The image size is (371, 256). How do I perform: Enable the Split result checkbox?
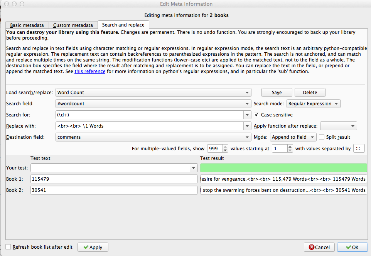(x=322, y=137)
